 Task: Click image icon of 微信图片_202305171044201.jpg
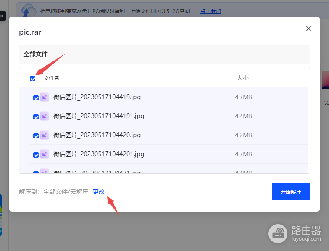click(x=45, y=154)
